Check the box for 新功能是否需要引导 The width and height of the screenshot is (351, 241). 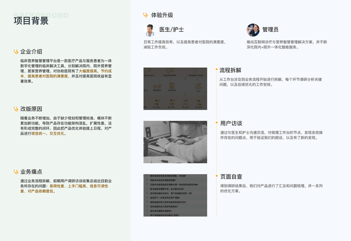[147, 189]
